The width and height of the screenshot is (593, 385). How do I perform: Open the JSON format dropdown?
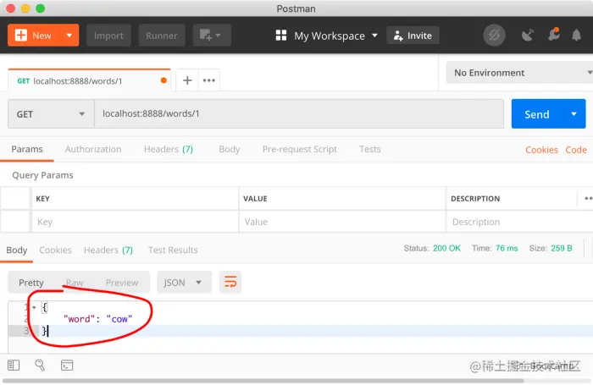pos(184,283)
